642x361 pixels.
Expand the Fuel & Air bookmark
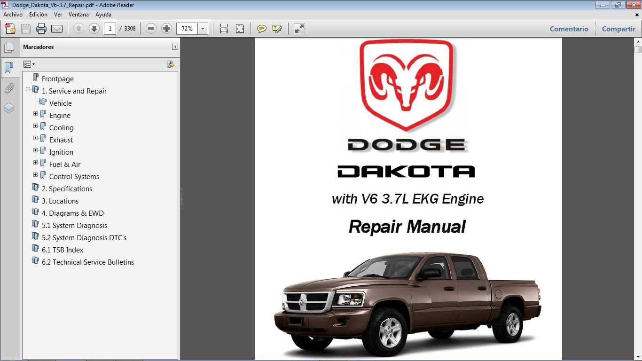(x=35, y=162)
